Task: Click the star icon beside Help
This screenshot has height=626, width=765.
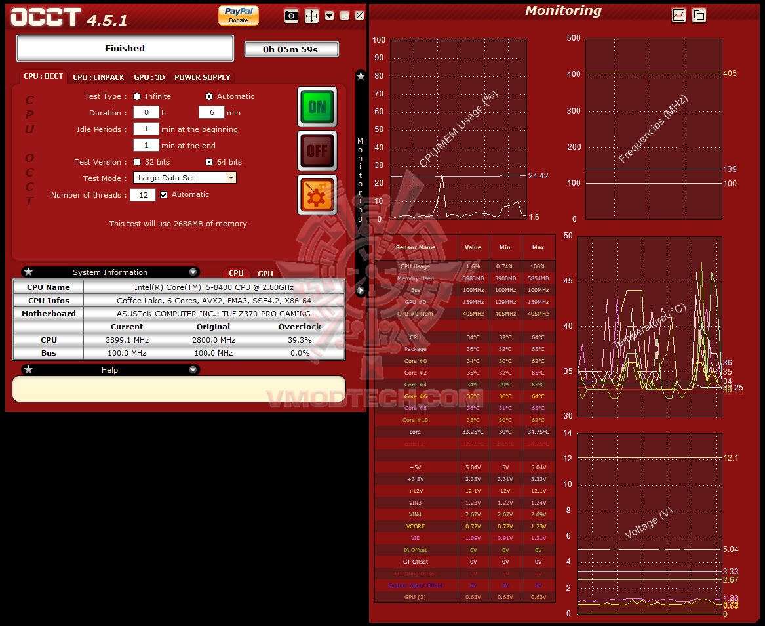Action: (x=28, y=369)
